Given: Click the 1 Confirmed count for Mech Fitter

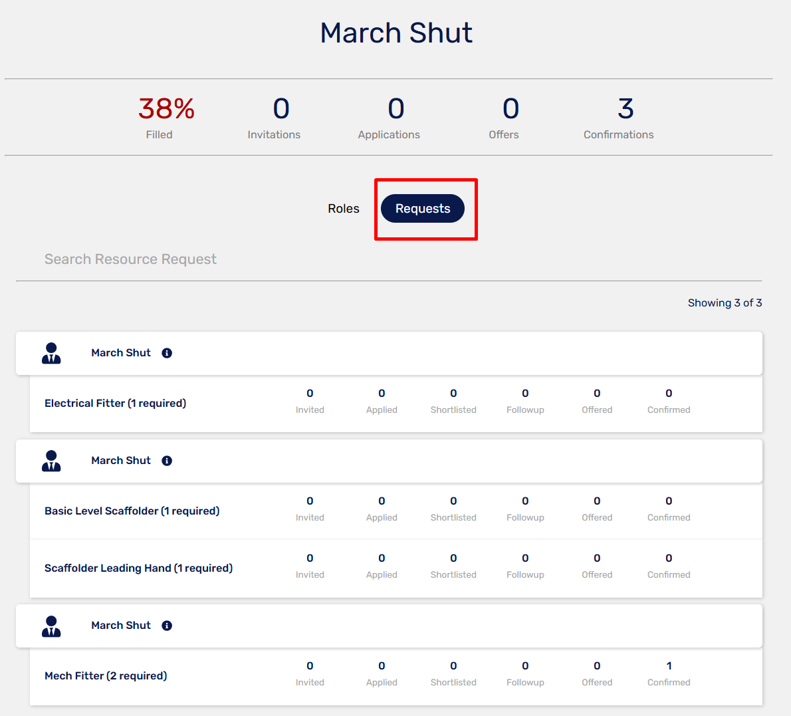Looking at the screenshot, I should 669,673.
